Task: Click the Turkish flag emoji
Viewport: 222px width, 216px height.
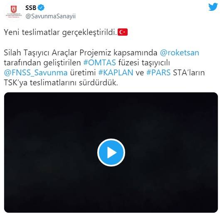Action: point(123,32)
